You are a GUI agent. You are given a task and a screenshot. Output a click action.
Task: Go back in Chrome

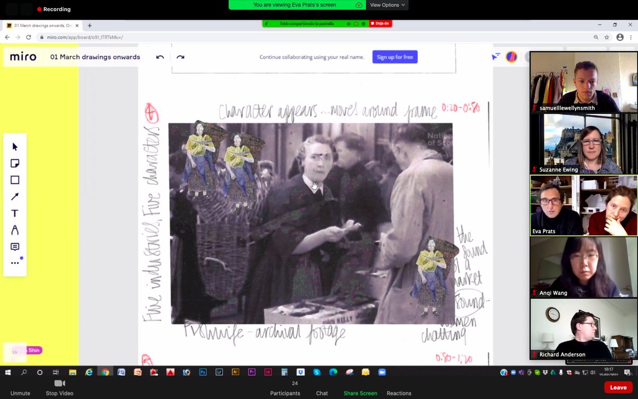point(7,37)
